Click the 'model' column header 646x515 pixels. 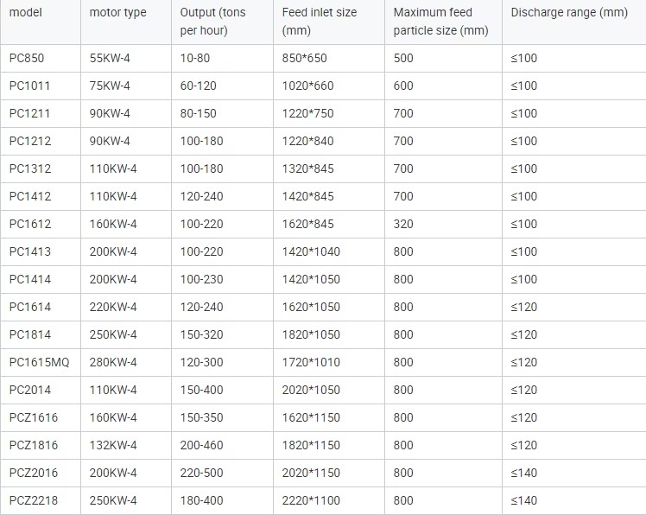[26, 12]
